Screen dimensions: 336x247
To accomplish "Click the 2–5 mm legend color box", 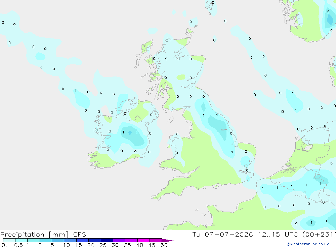I will (x=46, y=240).
